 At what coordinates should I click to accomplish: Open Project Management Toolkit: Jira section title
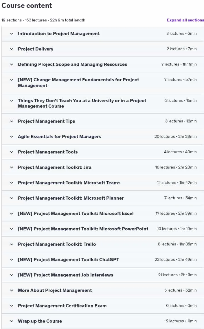point(55,167)
